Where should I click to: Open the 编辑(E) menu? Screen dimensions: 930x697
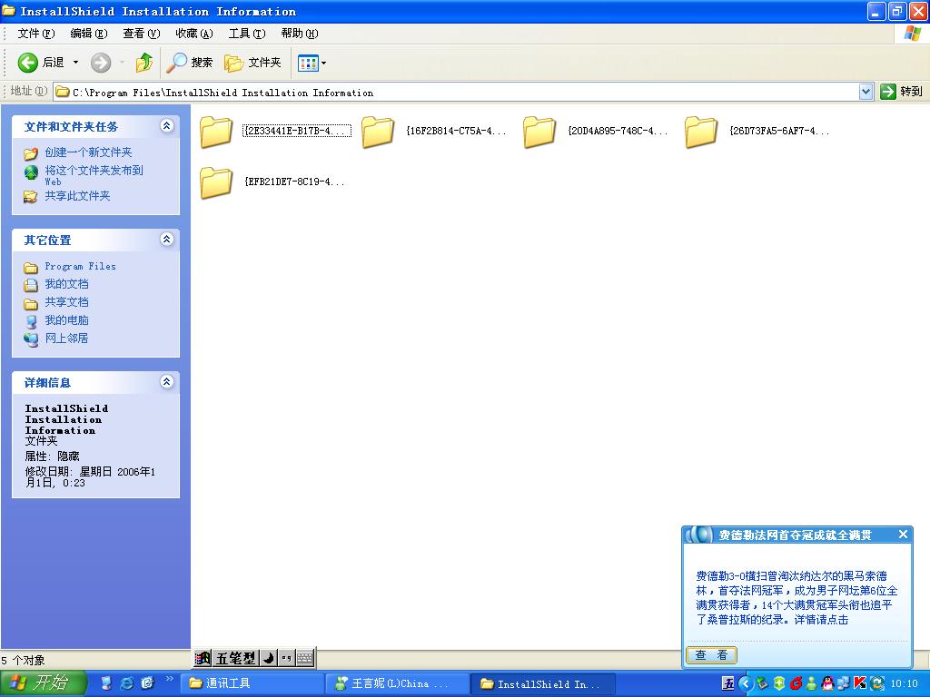coord(88,34)
